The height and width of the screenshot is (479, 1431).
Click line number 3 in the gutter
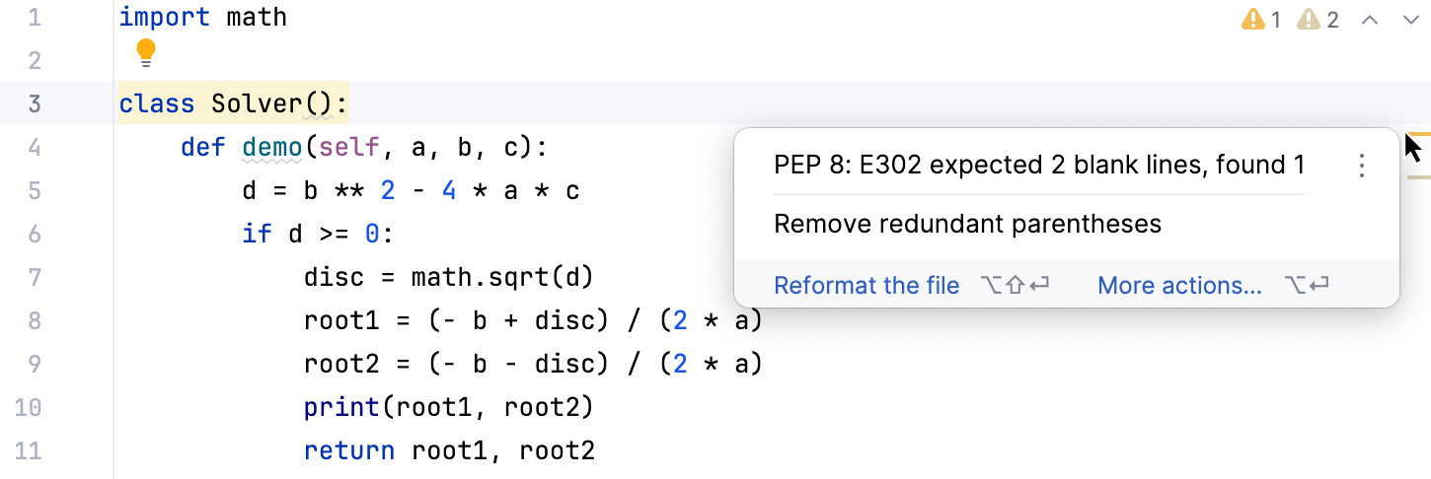[35, 103]
